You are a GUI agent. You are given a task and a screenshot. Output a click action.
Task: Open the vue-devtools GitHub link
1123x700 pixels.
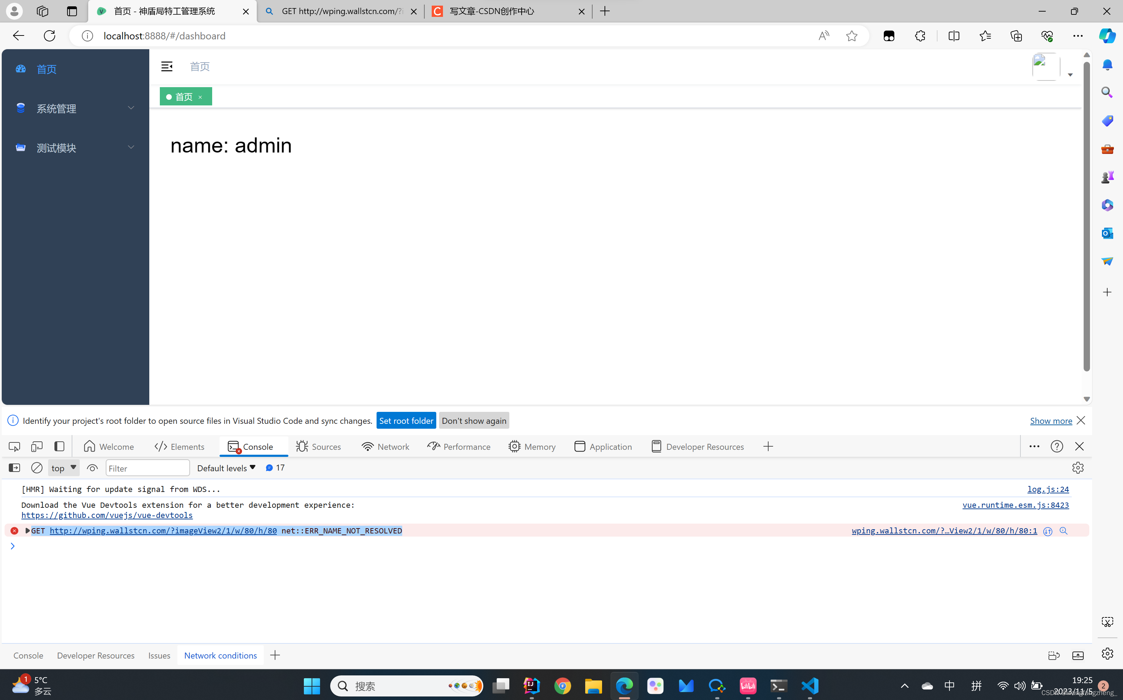106,515
